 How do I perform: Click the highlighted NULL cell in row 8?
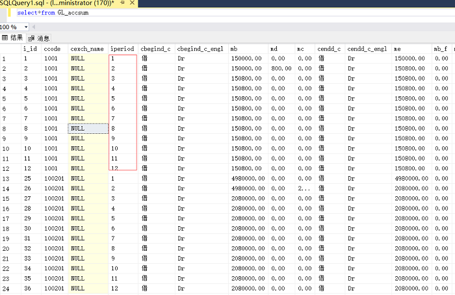pyautogui.click(x=88, y=129)
